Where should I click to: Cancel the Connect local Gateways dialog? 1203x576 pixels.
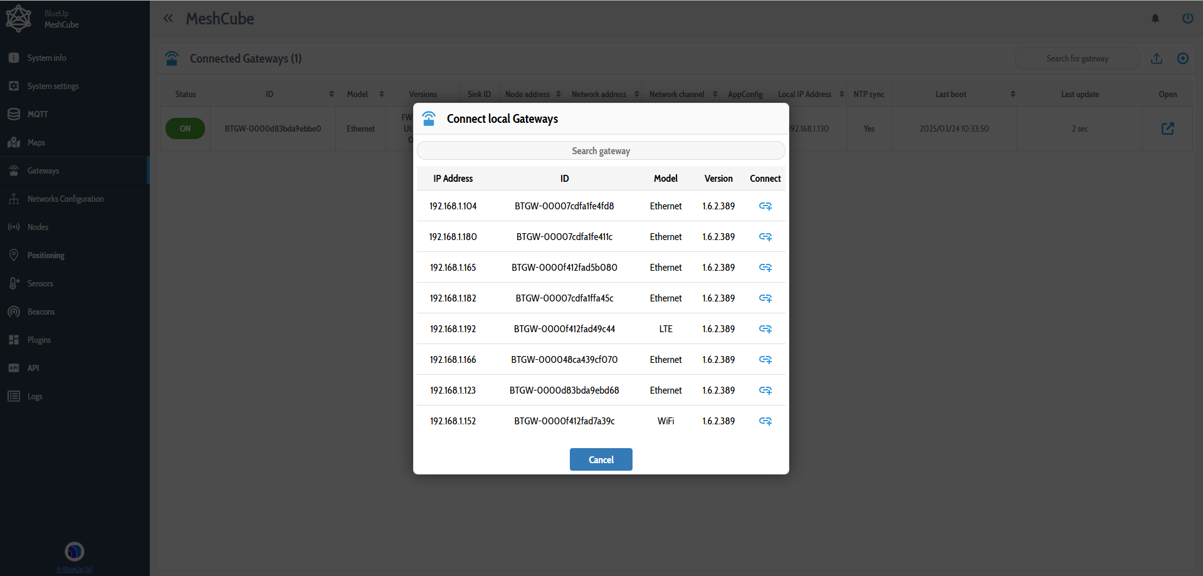tap(601, 459)
